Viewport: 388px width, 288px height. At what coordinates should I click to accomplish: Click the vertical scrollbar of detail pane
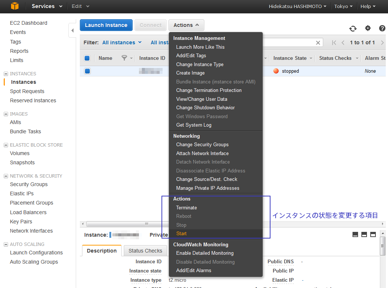pos(382,246)
